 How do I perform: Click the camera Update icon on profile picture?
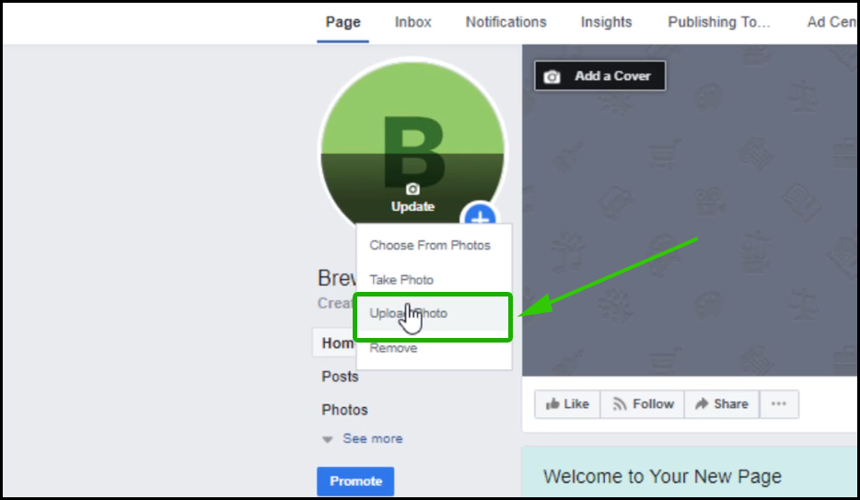pos(413,189)
